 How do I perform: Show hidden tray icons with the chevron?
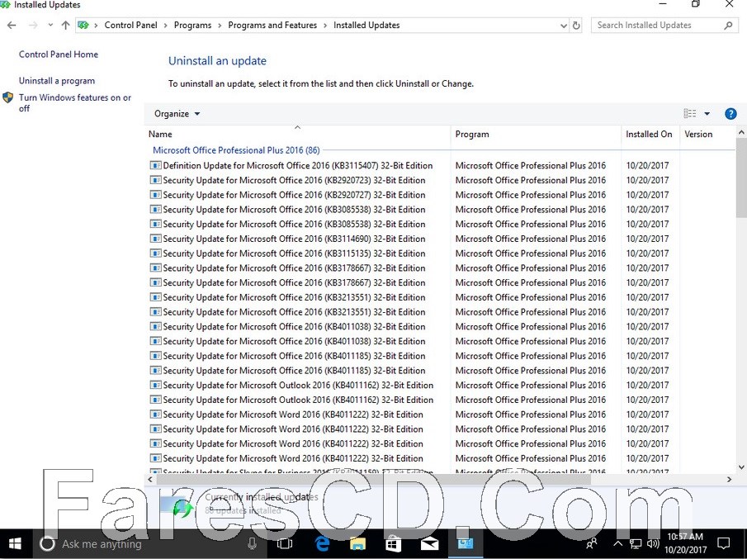pyautogui.click(x=617, y=544)
